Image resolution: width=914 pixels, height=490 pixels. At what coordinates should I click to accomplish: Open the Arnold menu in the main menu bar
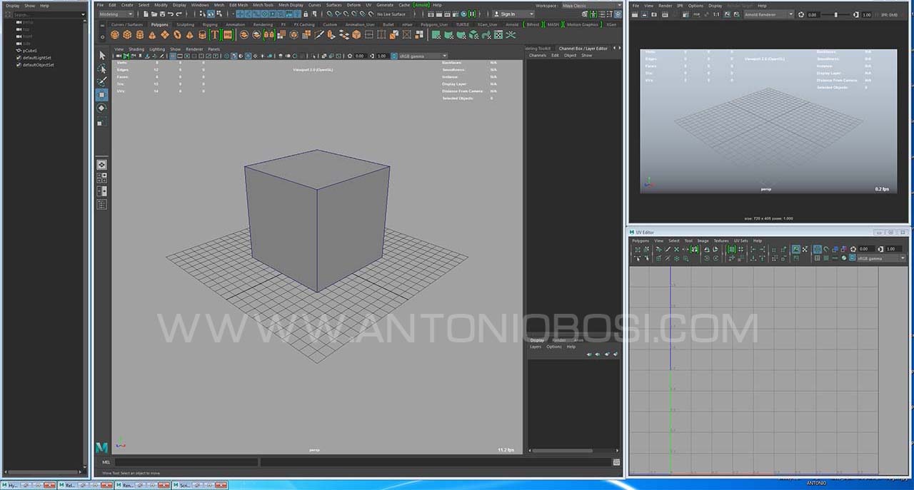pyautogui.click(x=422, y=5)
